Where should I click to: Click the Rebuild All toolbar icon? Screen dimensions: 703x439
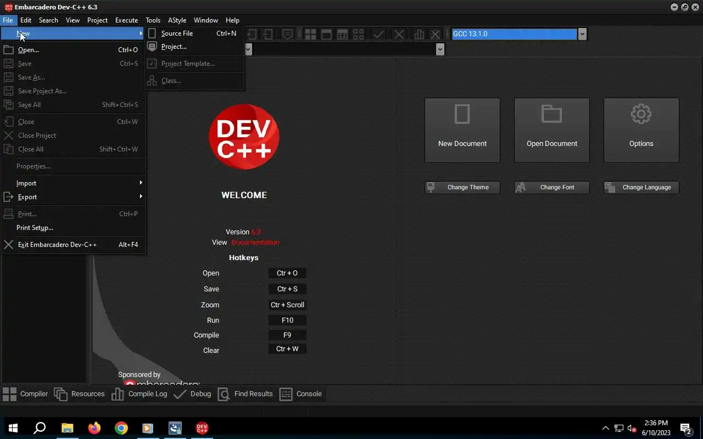click(358, 34)
